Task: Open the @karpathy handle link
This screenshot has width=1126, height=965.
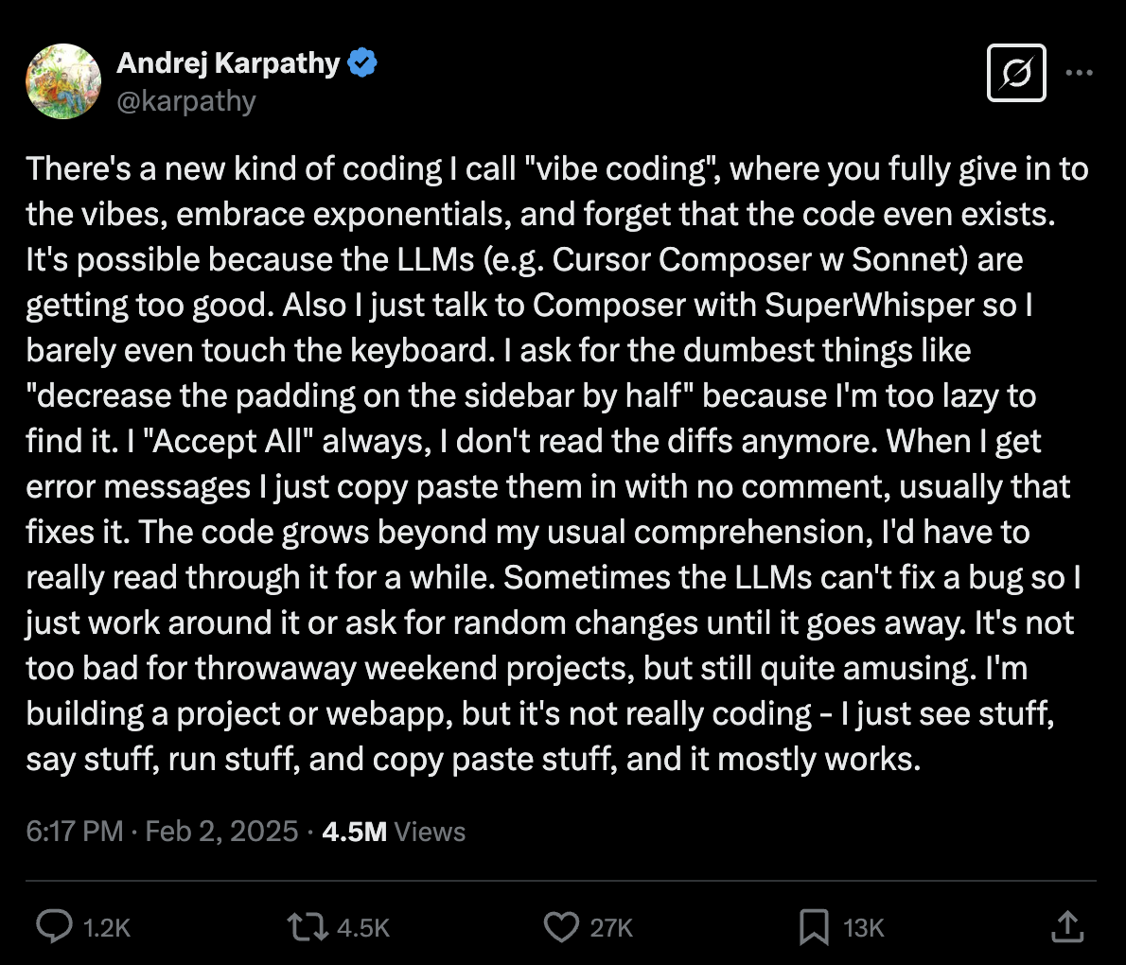Action: (186, 101)
